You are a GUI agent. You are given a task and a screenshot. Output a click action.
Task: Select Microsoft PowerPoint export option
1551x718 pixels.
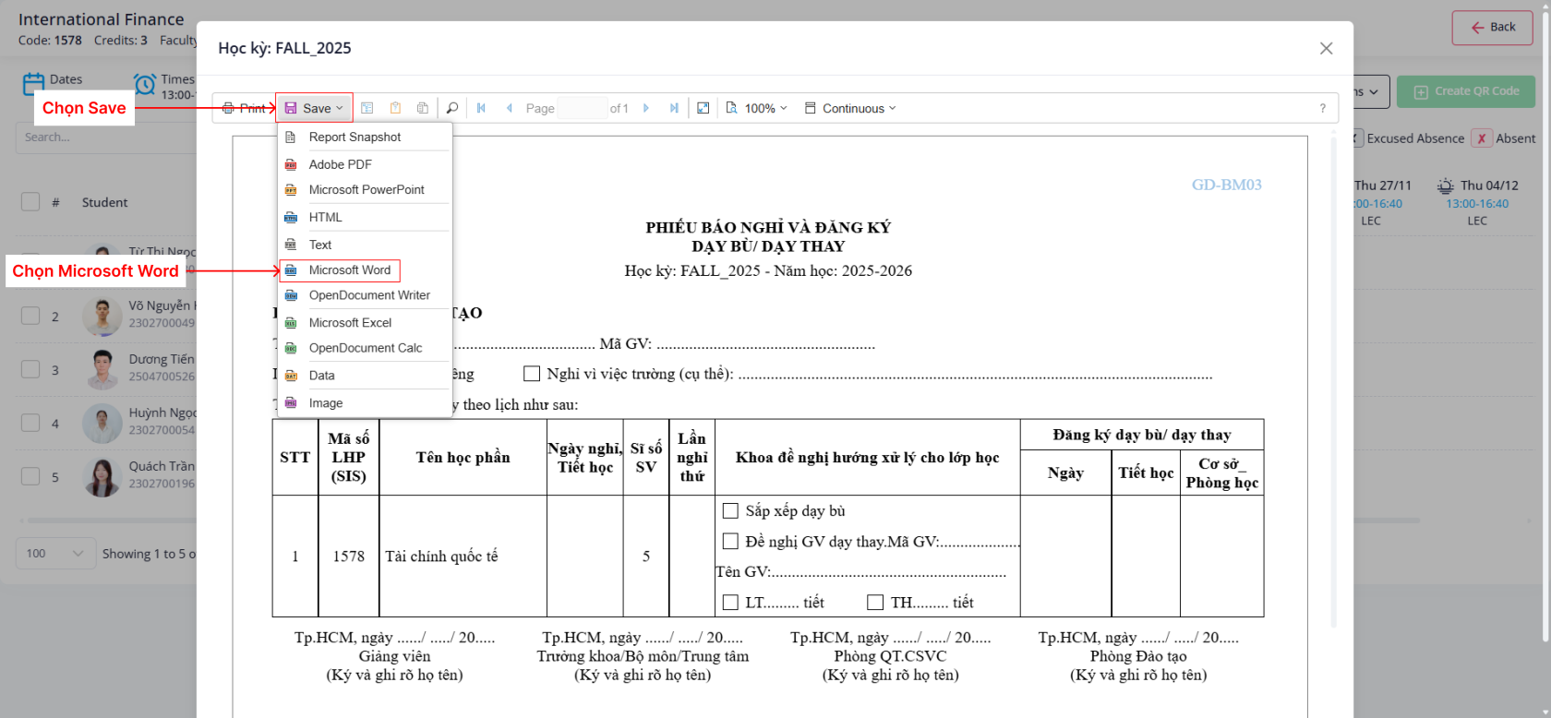pyautogui.click(x=365, y=189)
